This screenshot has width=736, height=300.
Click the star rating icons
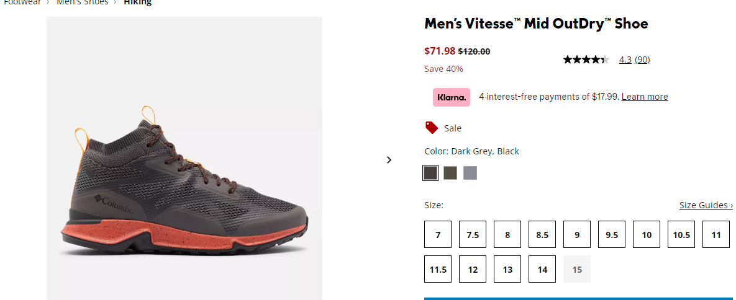(x=586, y=60)
